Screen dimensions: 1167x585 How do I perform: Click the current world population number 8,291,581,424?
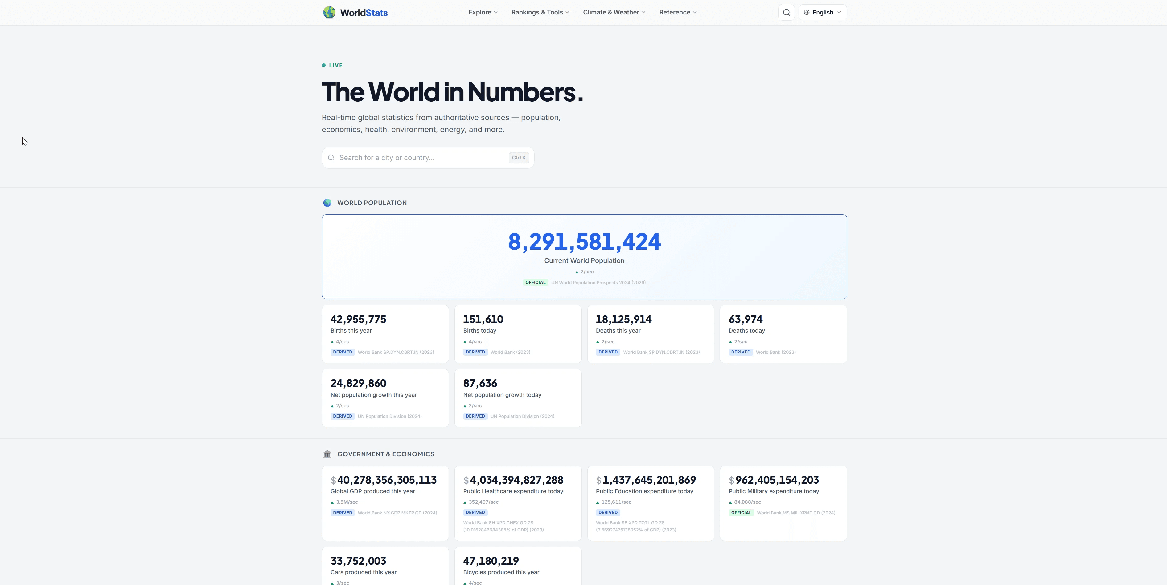tap(584, 242)
